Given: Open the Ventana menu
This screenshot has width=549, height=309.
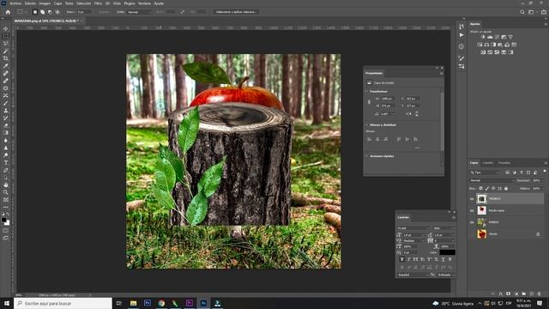Looking at the screenshot, I should (144, 3).
